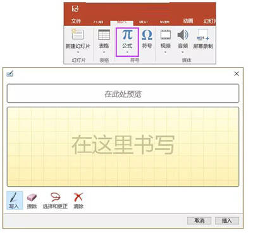253x233 pixels.
Task: Select the 视频 video icon
Action: pos(166,35)
